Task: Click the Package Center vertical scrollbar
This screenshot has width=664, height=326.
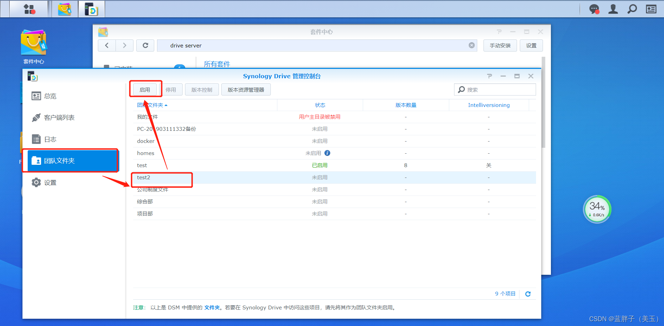Action: coord(543,102)
